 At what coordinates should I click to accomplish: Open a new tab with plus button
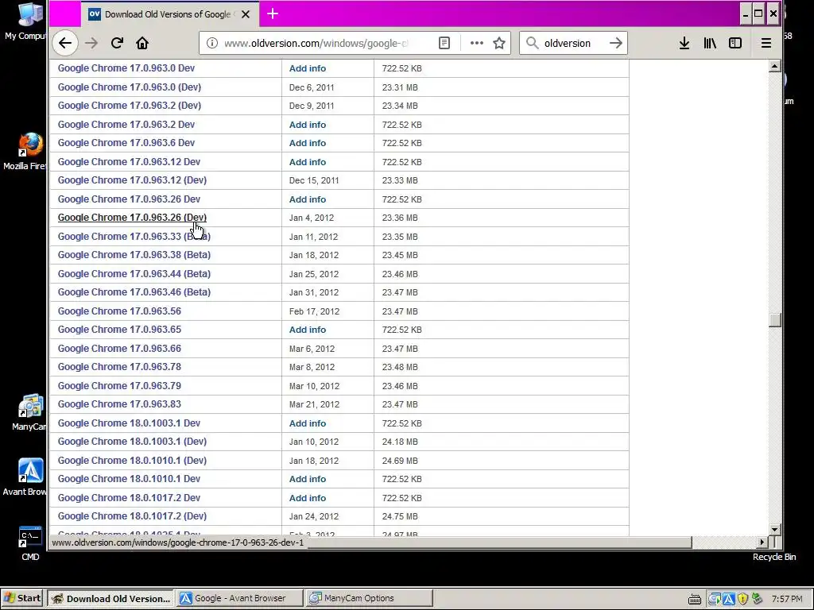coord(273,14)
